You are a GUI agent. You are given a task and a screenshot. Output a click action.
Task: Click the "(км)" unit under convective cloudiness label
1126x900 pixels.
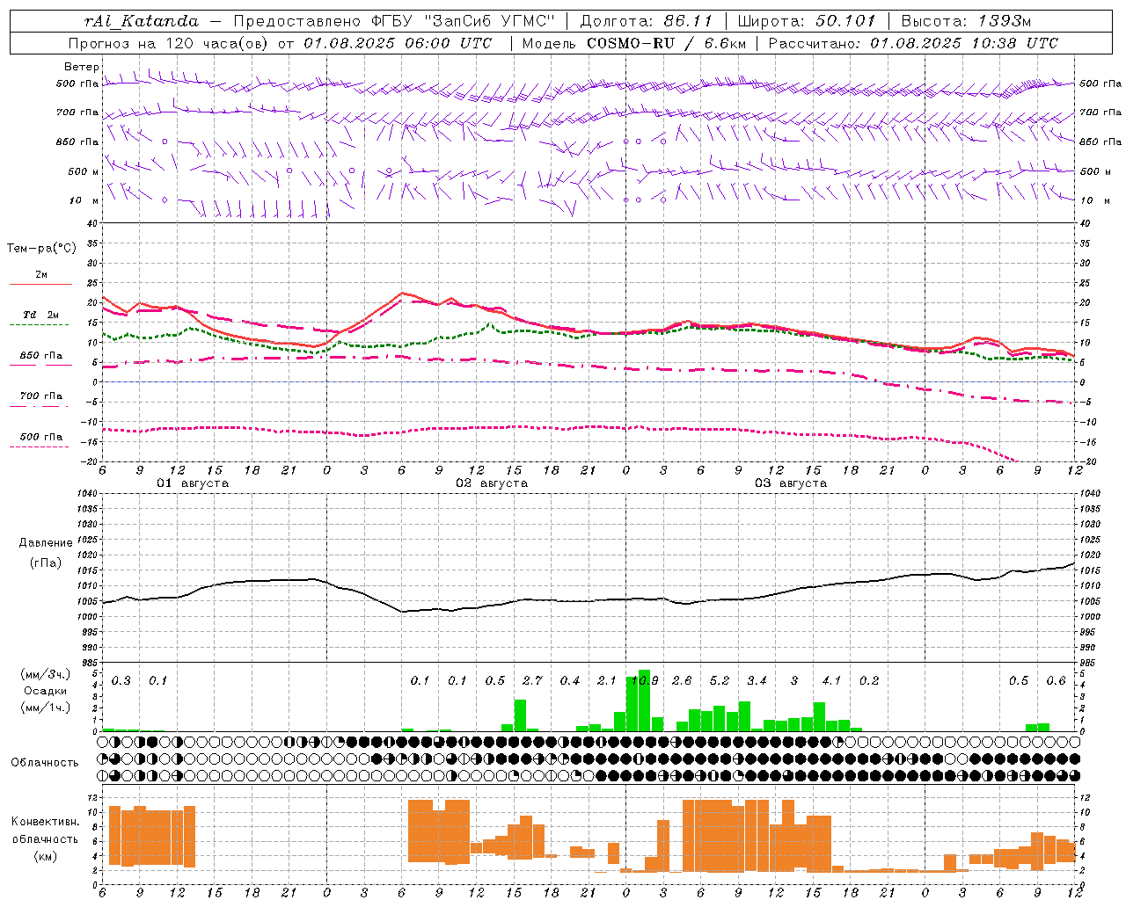coord(45,856)
